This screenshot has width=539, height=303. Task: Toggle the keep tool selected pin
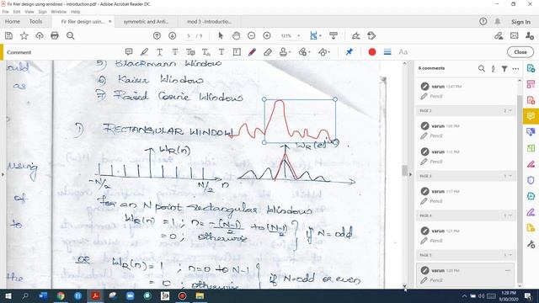coord(350,52)
